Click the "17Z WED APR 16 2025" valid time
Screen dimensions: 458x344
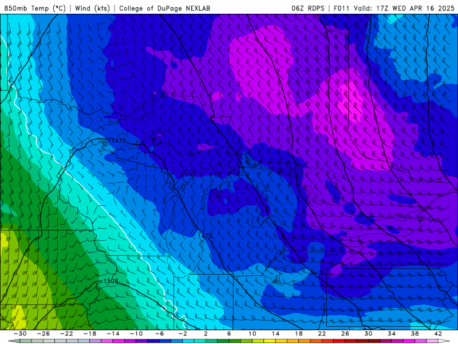click(x=416, y=8)
